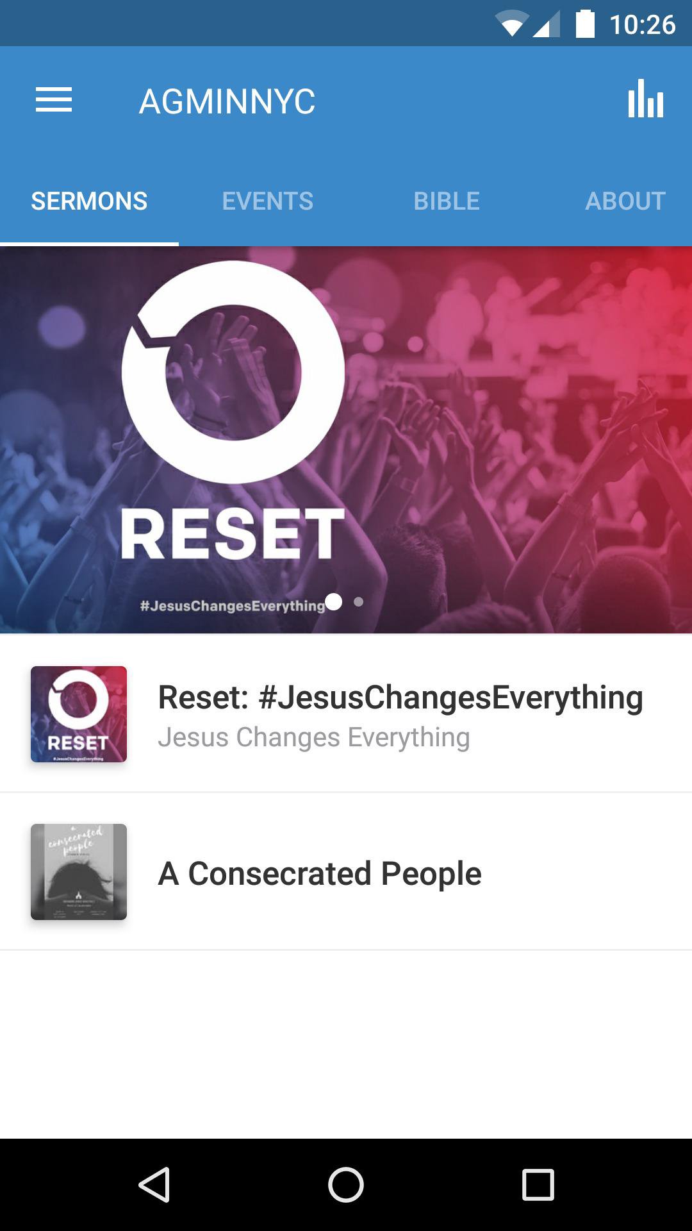692x1231 pixels.
Task: Select the active first carousel dot
Action: pos(333,602)
